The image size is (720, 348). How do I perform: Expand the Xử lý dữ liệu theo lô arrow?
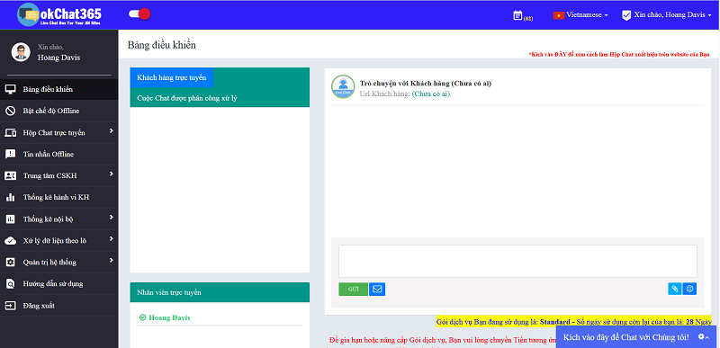[x=111, y=239]
